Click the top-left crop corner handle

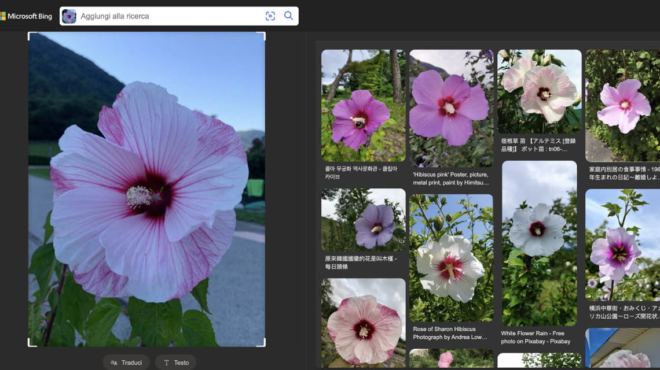[x=30, y=34]
